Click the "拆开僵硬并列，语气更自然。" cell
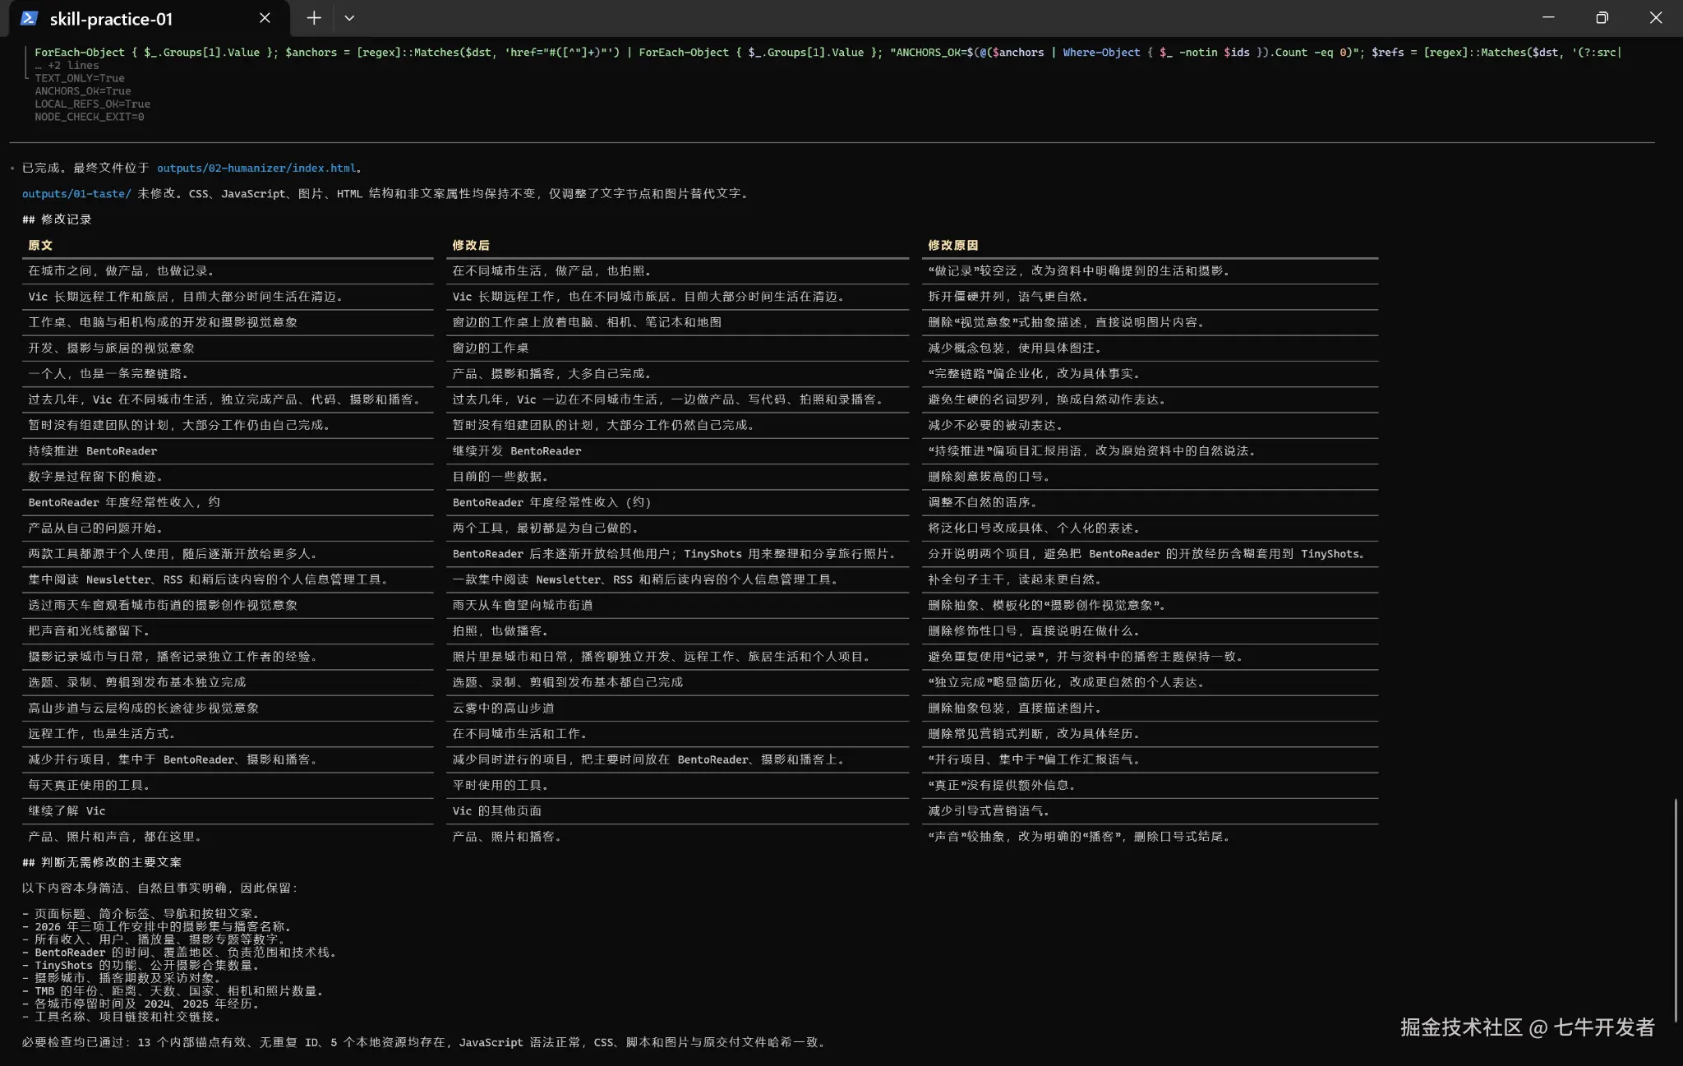The height and width of the screenshot is (1066, 1683). pyautogui.click(x=1008, y=297)
